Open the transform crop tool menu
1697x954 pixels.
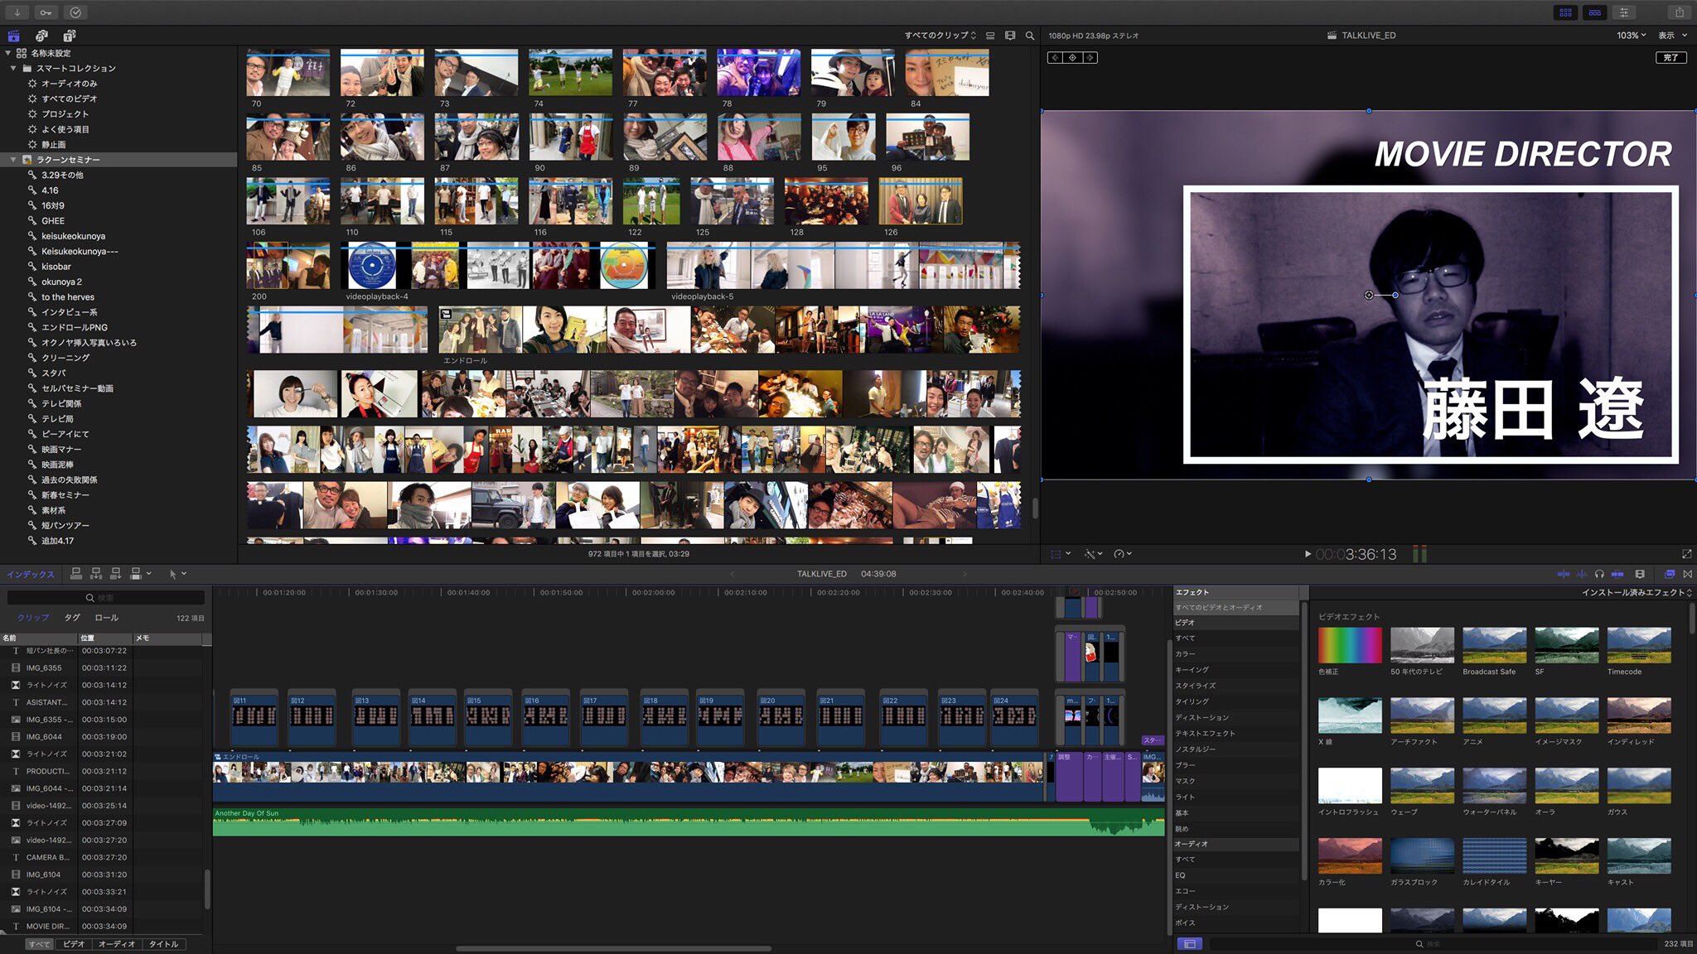1061,554
